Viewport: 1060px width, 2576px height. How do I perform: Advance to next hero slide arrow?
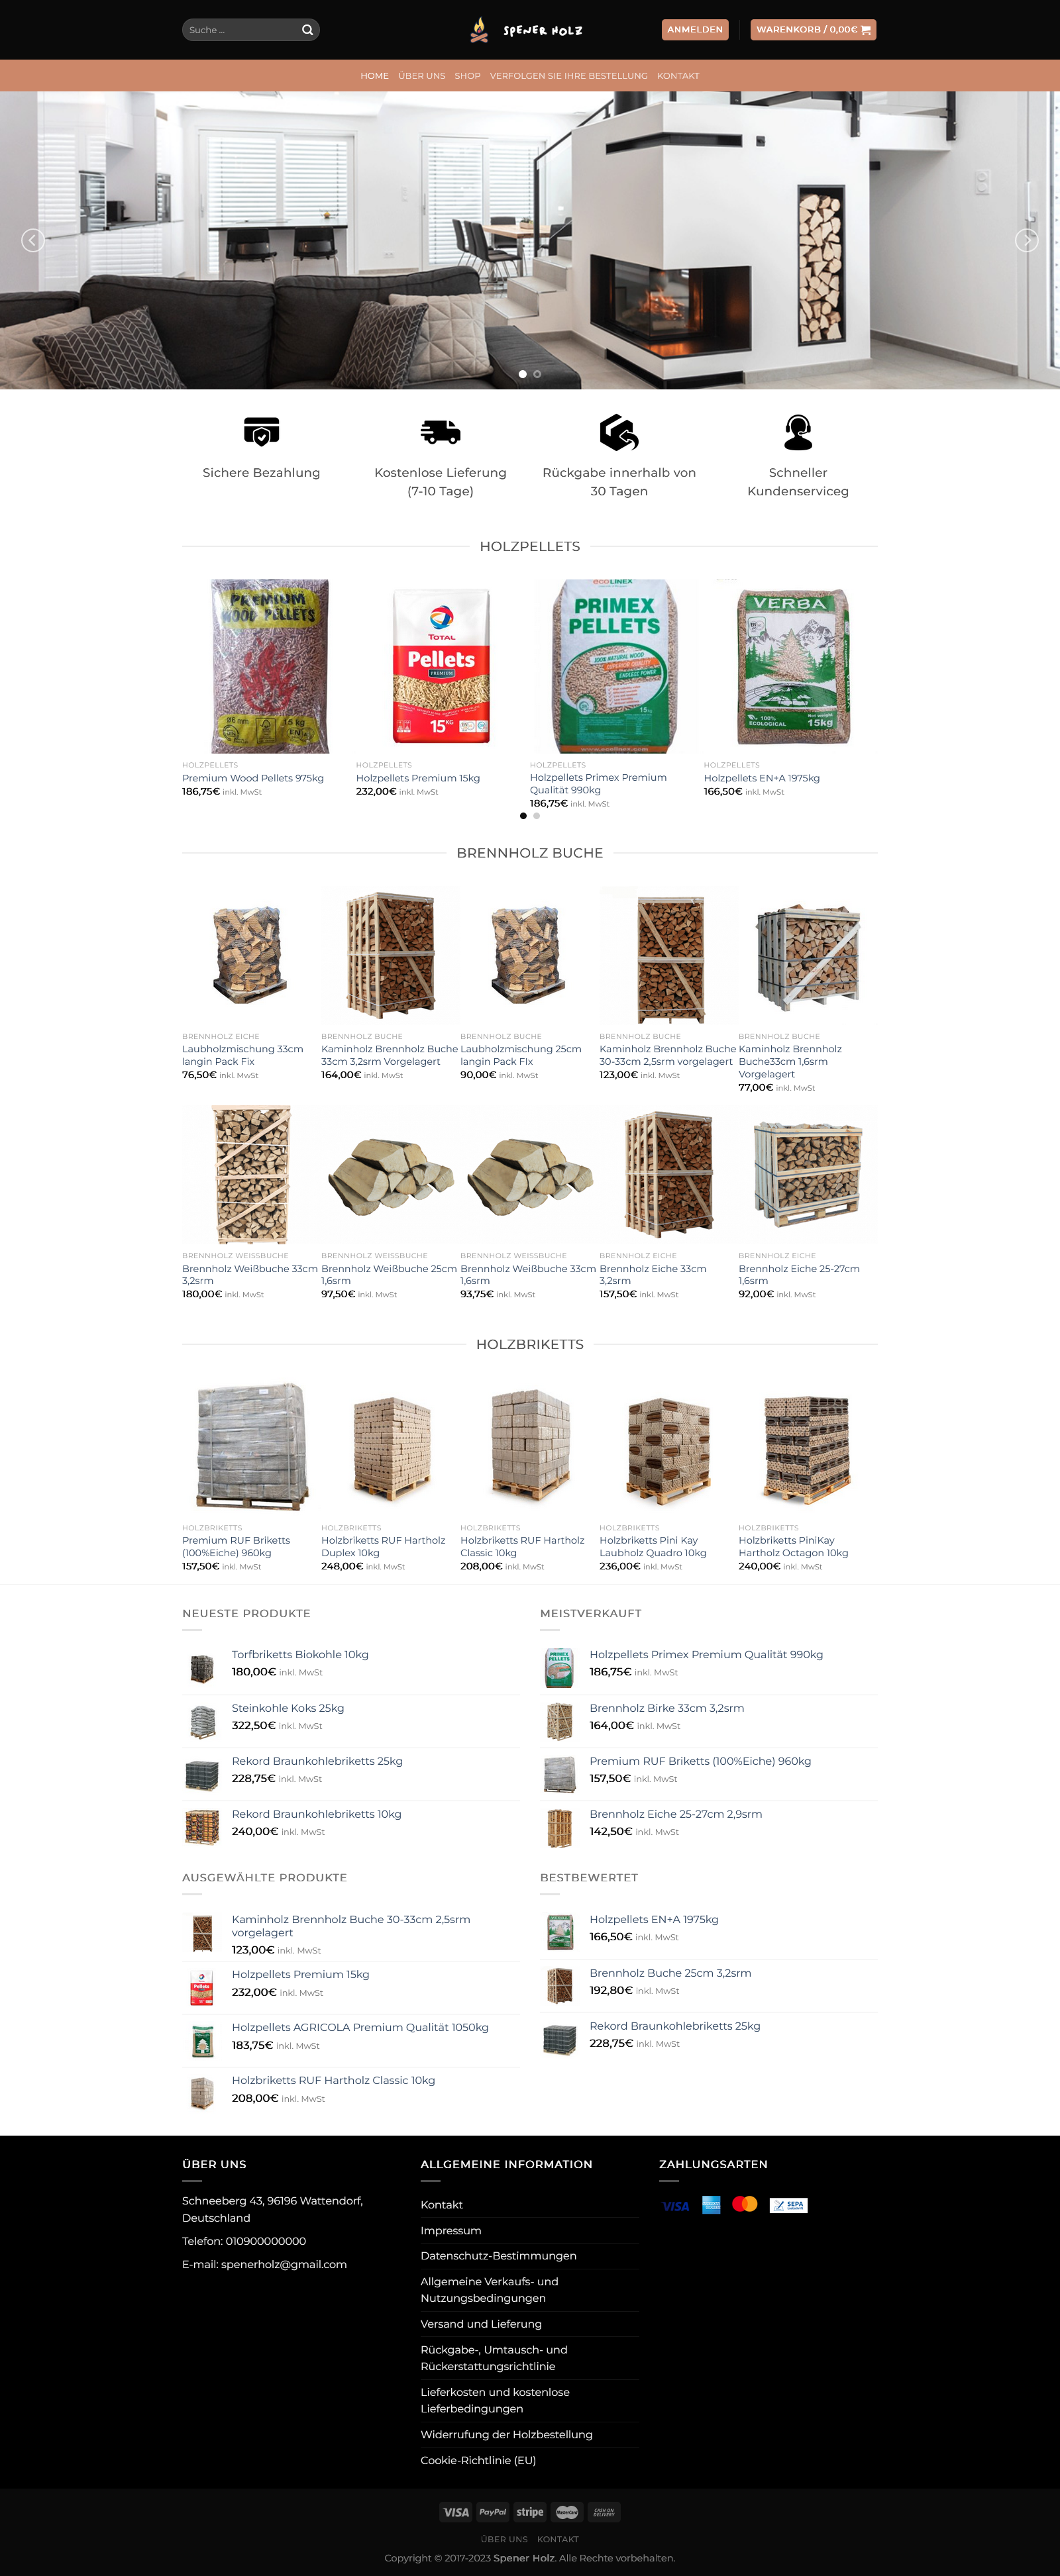(1026, 240)
